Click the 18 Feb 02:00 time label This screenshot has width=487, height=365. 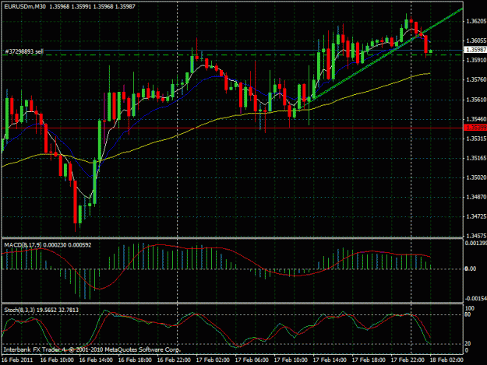[x=446, y=360]
